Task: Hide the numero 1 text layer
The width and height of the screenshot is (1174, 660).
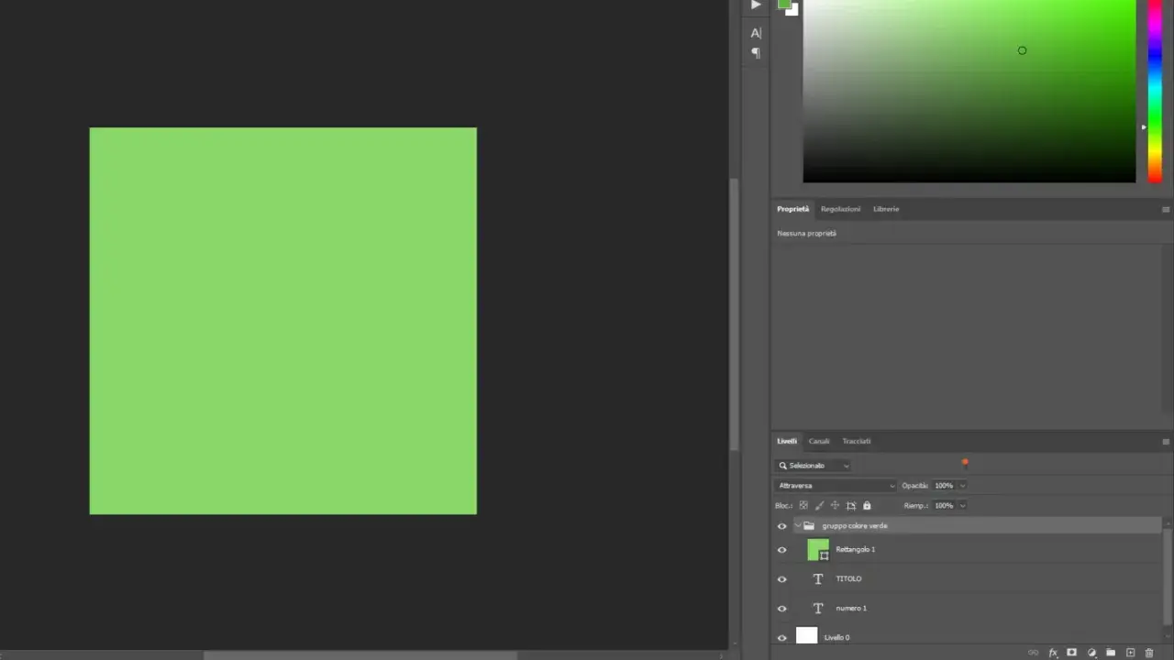Action: (x=782, y=609)
